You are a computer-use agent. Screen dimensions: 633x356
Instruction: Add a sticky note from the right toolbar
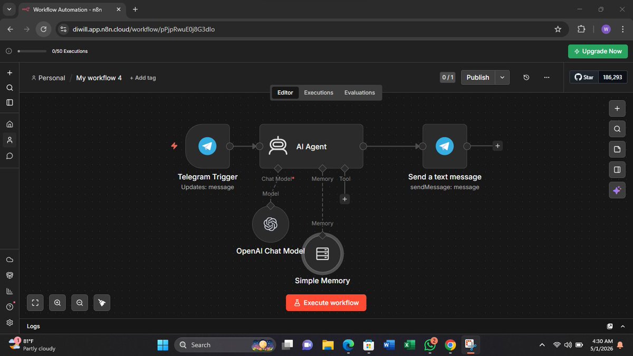coord(617,150)
